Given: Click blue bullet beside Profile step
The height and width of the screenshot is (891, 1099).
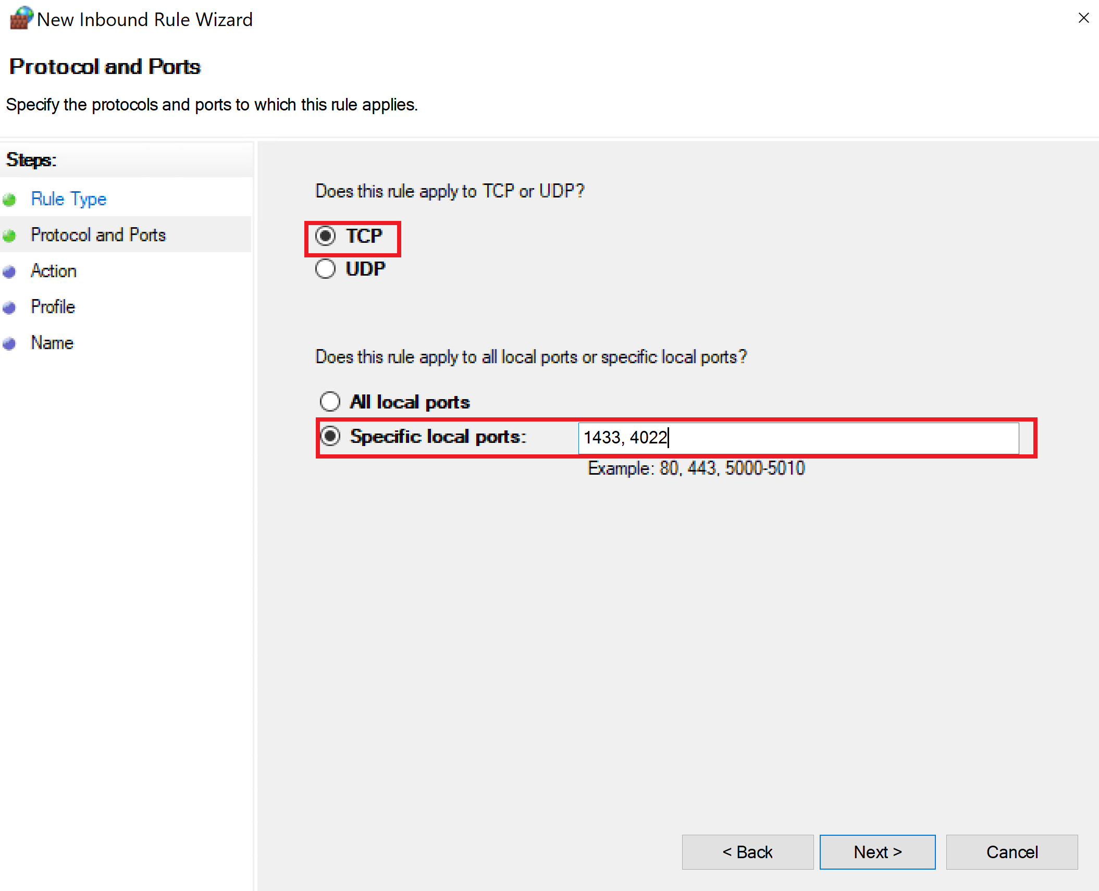Looking at the screenshot, I should coord(9,307).
